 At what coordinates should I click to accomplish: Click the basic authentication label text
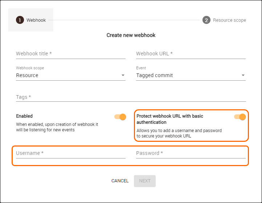[170, 119]
